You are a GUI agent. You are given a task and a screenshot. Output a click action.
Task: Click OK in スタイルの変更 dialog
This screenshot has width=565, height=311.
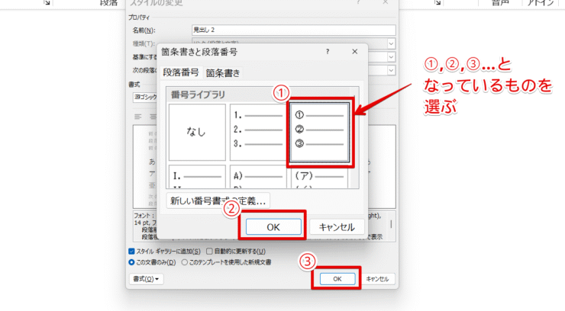[x=337, y=279]
